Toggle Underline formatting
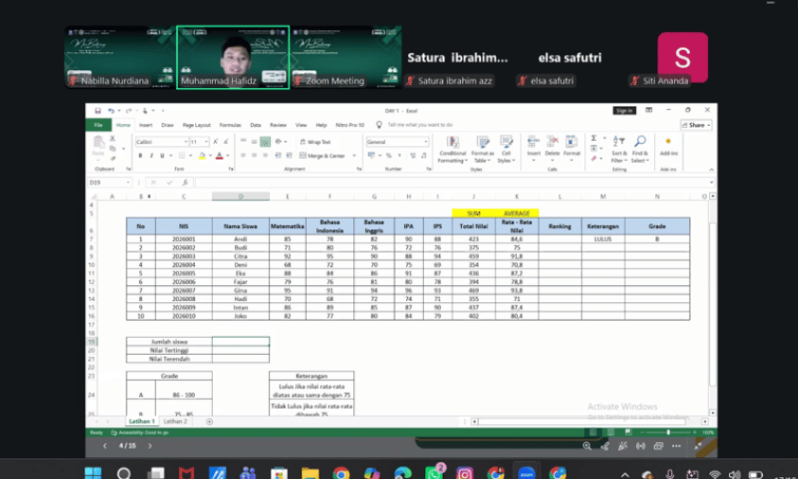Screen dimensions: 798x479 coord(162,156)
